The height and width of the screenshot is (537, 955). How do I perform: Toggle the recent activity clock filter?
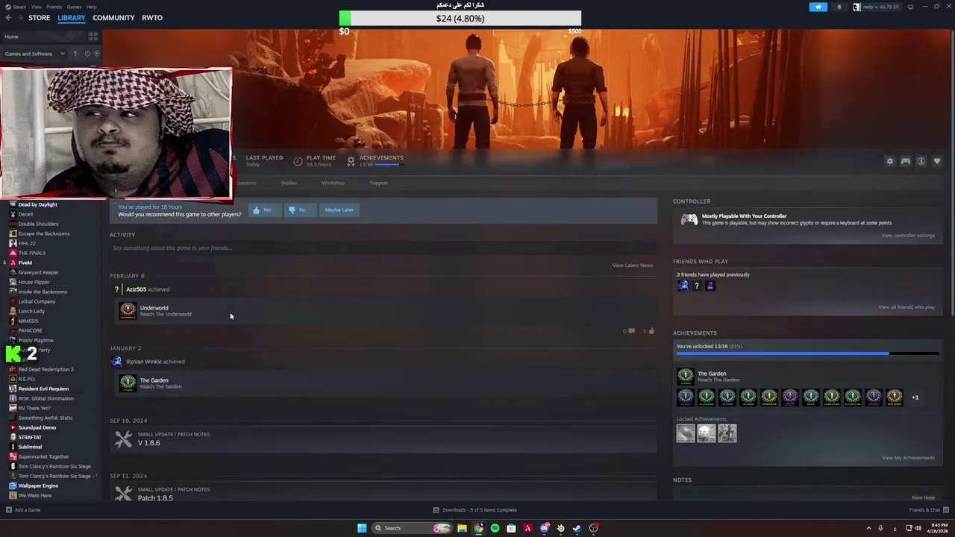[87, 54]
